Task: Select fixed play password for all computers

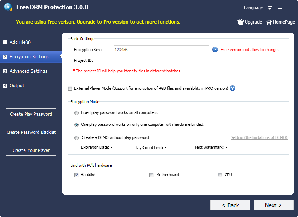Action: pos(77,112)
